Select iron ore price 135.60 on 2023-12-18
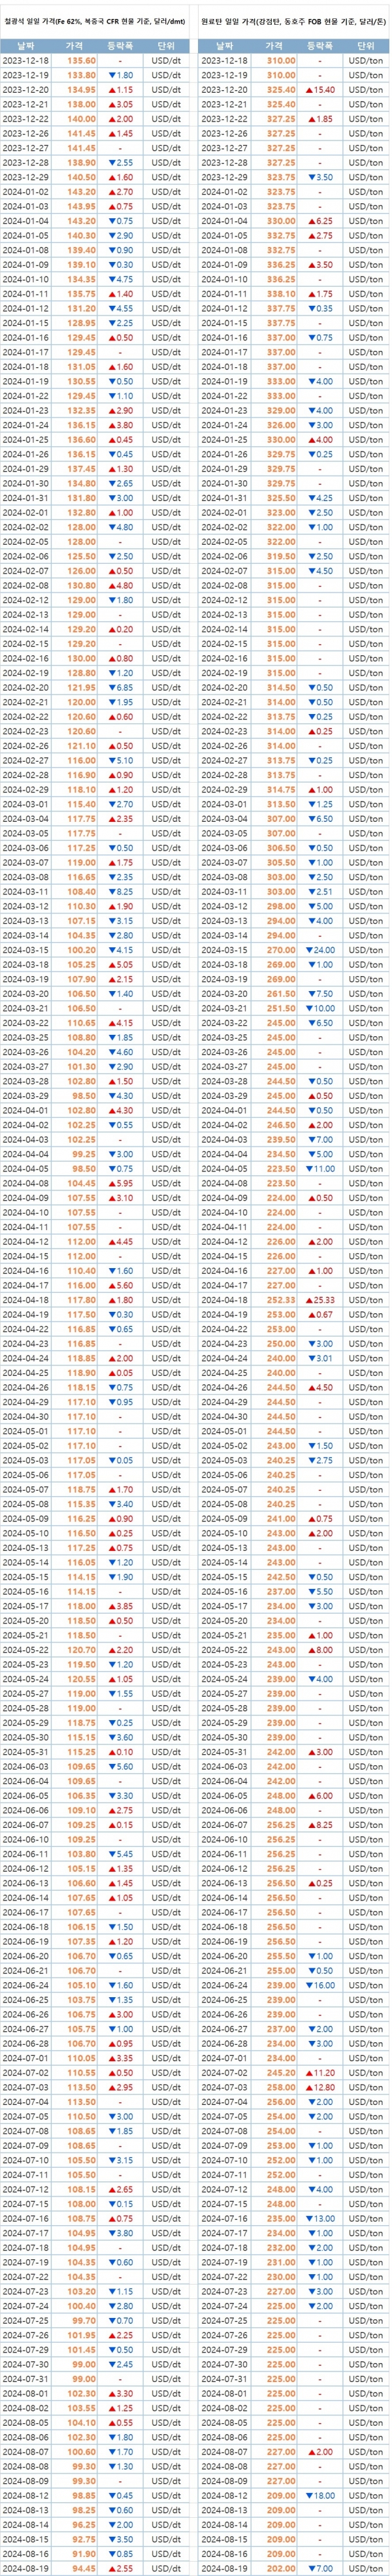Viewport: 392px width, 2576px height. coord(81,61)
